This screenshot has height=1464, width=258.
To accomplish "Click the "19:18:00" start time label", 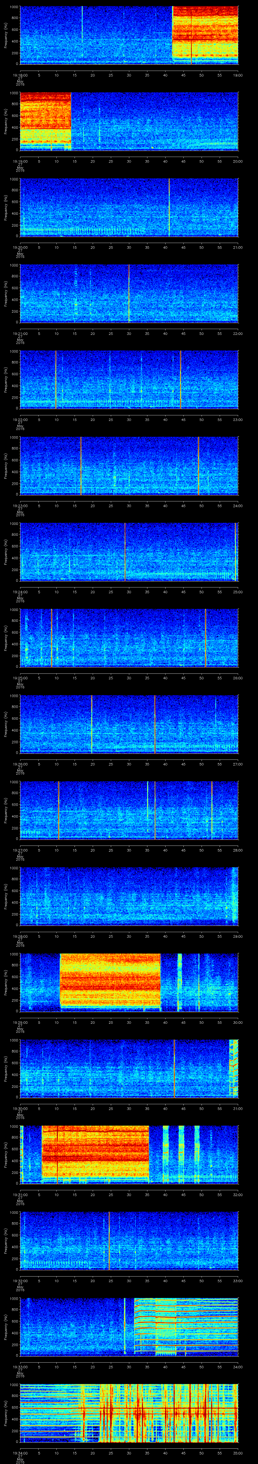I will tap(20, 75).
